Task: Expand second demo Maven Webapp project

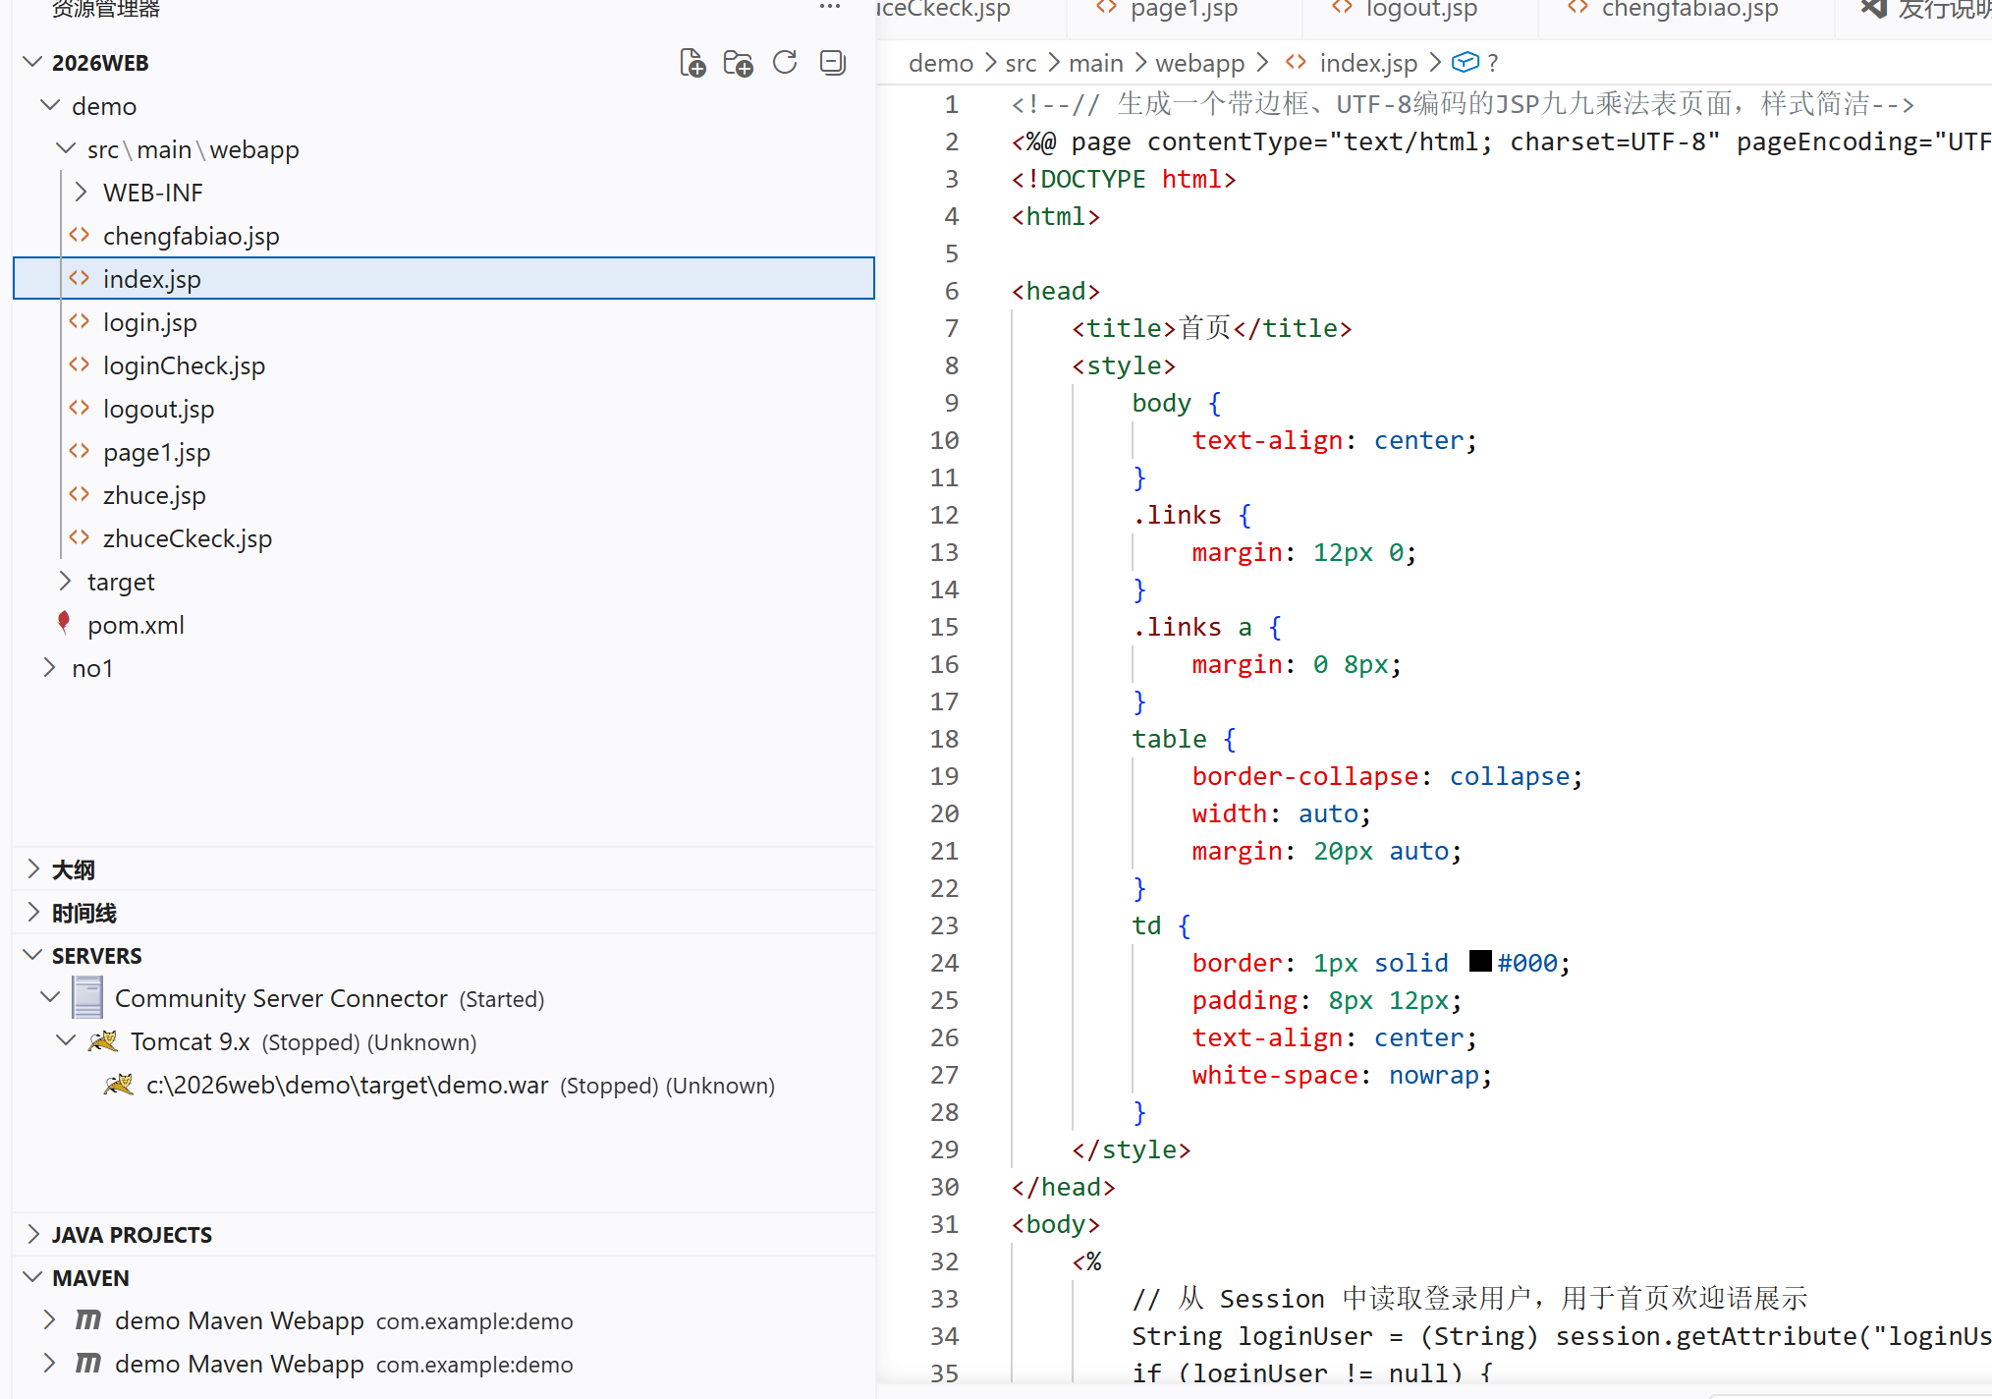Action: [x=50, y=1363]
